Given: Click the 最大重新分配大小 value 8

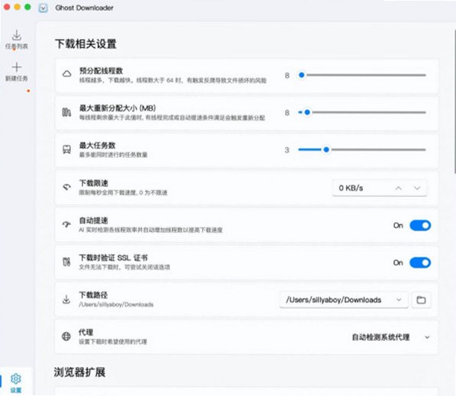Looking at the screenshot, I should point(287,113).
